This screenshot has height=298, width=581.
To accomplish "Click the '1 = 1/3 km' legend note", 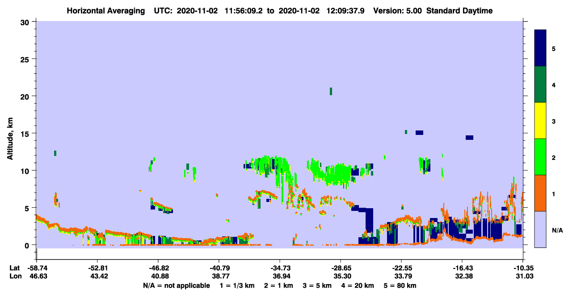I will pyautogui.click(x=238, y=286).
